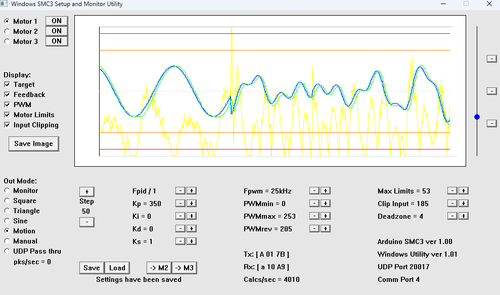Screen dimensions: 500x295
Task: Increase PWMmax with plus button
Action: [326, 216]
